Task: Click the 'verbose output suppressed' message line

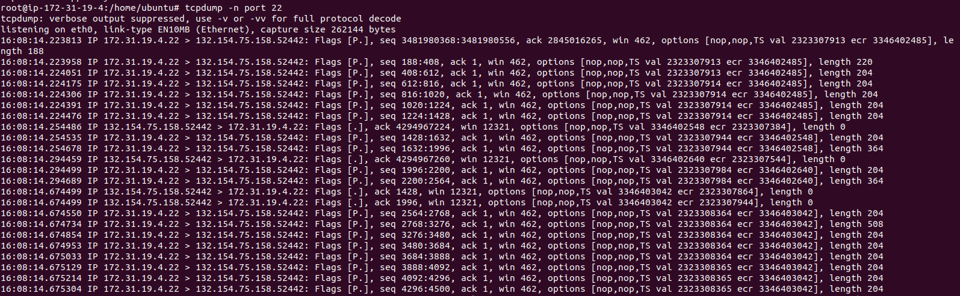Action: [x=201, y=19]
